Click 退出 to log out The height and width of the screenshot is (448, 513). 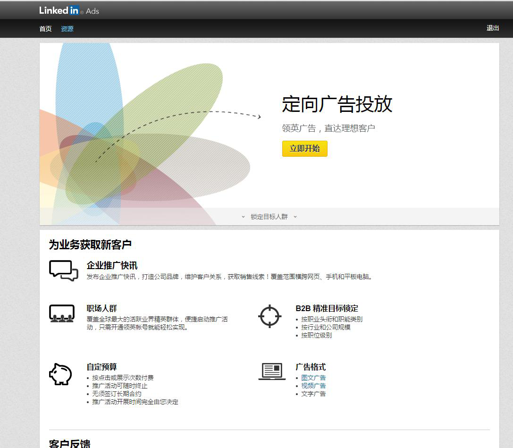(492, 28)
